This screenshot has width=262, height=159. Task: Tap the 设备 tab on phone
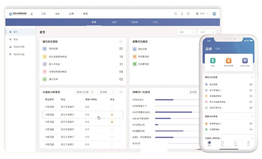[x=217, y=49]
